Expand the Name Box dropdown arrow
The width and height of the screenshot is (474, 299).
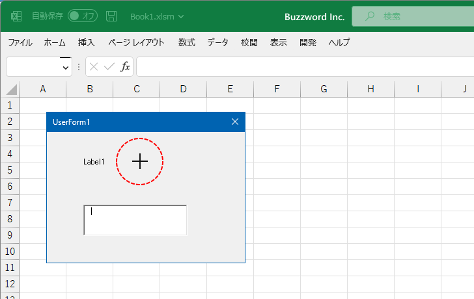tap(66, 68)
